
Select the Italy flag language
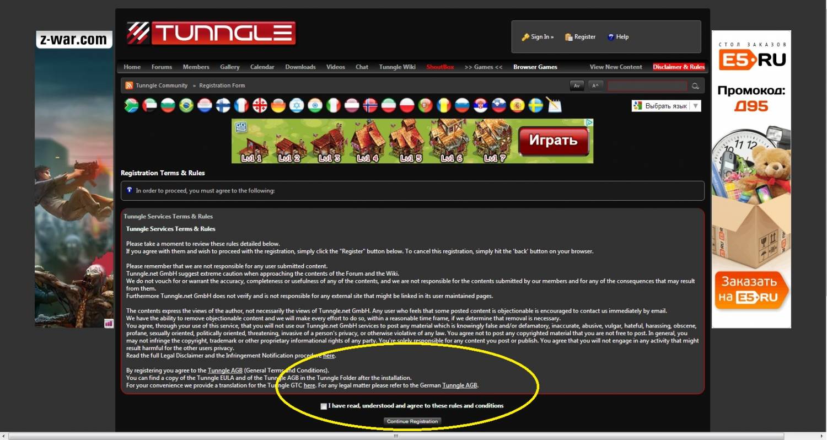click(x=333, y=105)
